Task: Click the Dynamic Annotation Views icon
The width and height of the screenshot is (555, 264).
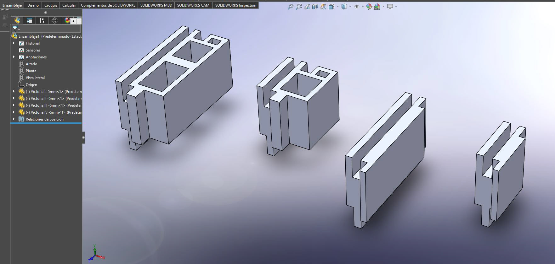Action: click(x=323, y=7)
